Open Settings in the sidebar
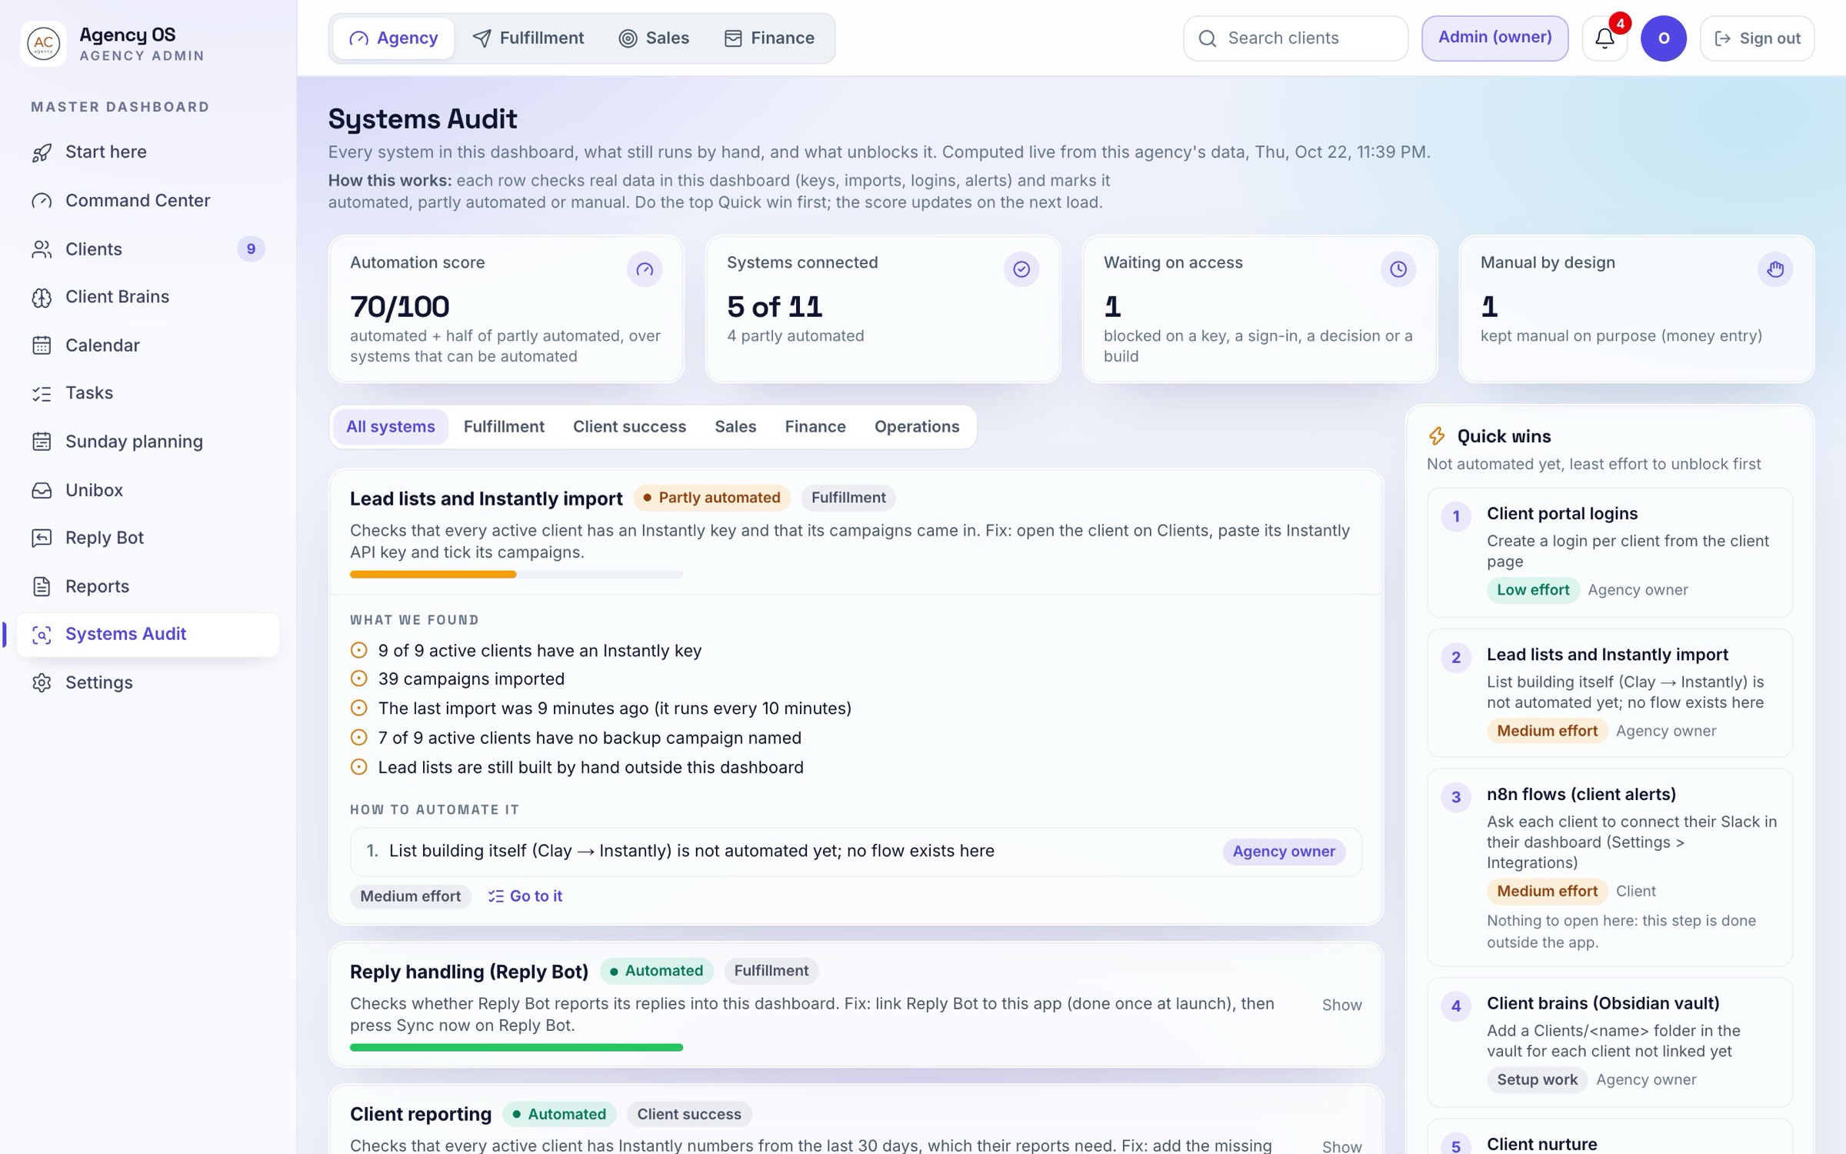This screenshot has height=1154, width=1846. click(148, 682)
